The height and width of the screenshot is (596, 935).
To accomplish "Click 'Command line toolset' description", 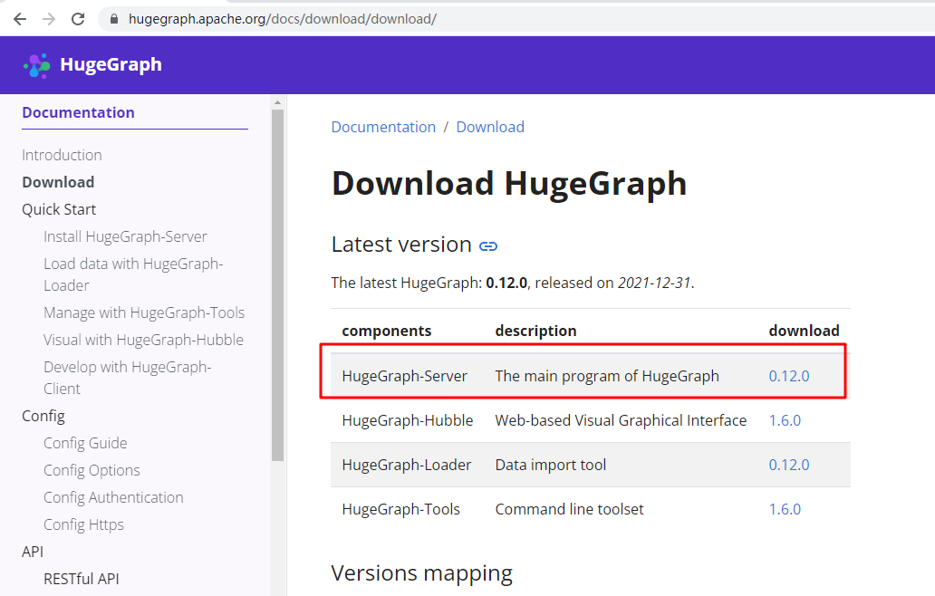I will pos(570,509).
